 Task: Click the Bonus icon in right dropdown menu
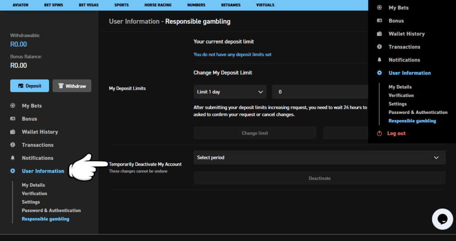pyautogui.click(x=379, y=20)
